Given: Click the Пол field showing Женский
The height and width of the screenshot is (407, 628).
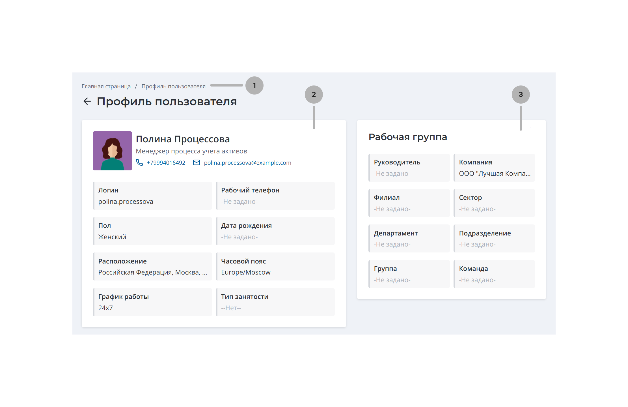Looking at the screenshot, I should [152, 231].
